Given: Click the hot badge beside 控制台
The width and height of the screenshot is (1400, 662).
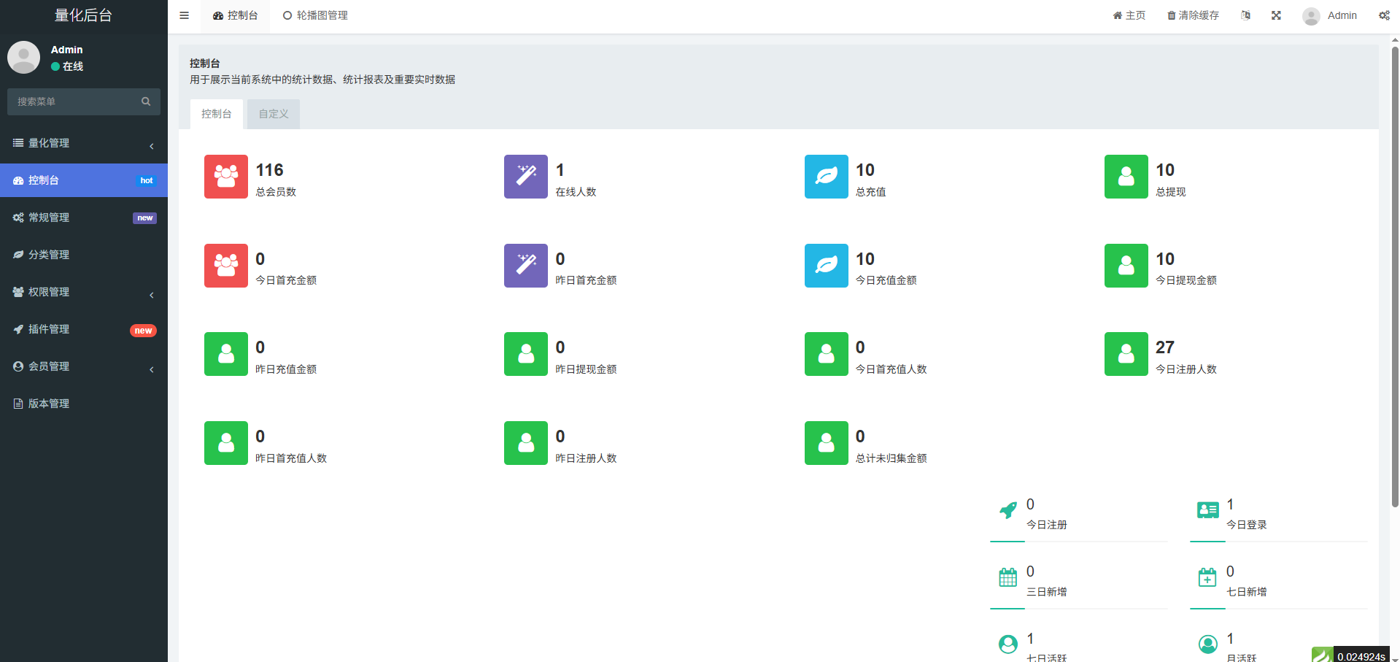Looking at the screenshot, I should 147,180.
